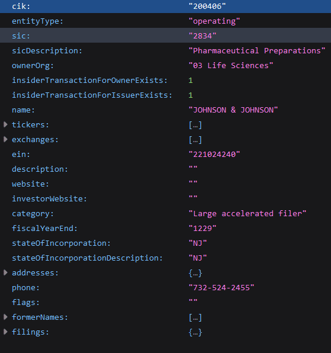Expand the addresses object
This screenshot has height=353, width=331.
(6, 272)
